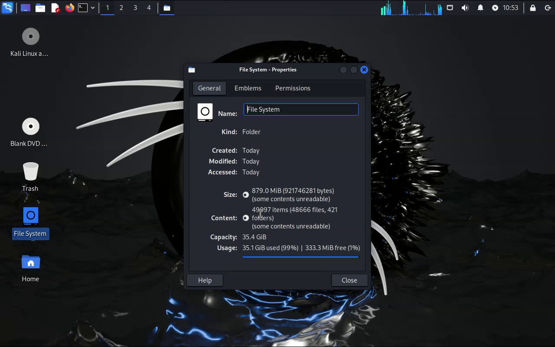Open the power manager lightning icon

coord(495,8)
